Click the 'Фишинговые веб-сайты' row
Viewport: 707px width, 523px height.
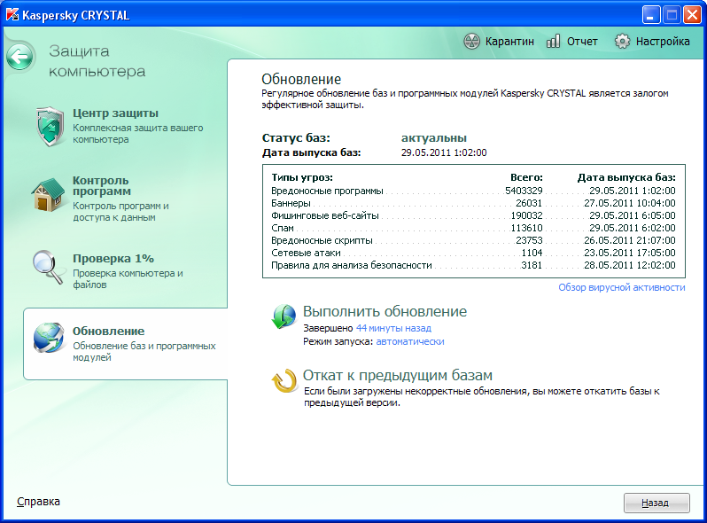coord(473,215)
